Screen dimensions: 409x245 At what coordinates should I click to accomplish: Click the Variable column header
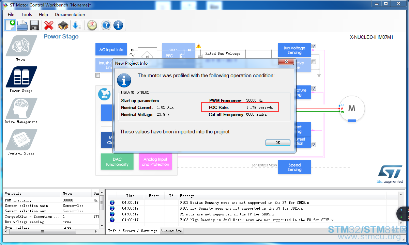tap(32, 193)
